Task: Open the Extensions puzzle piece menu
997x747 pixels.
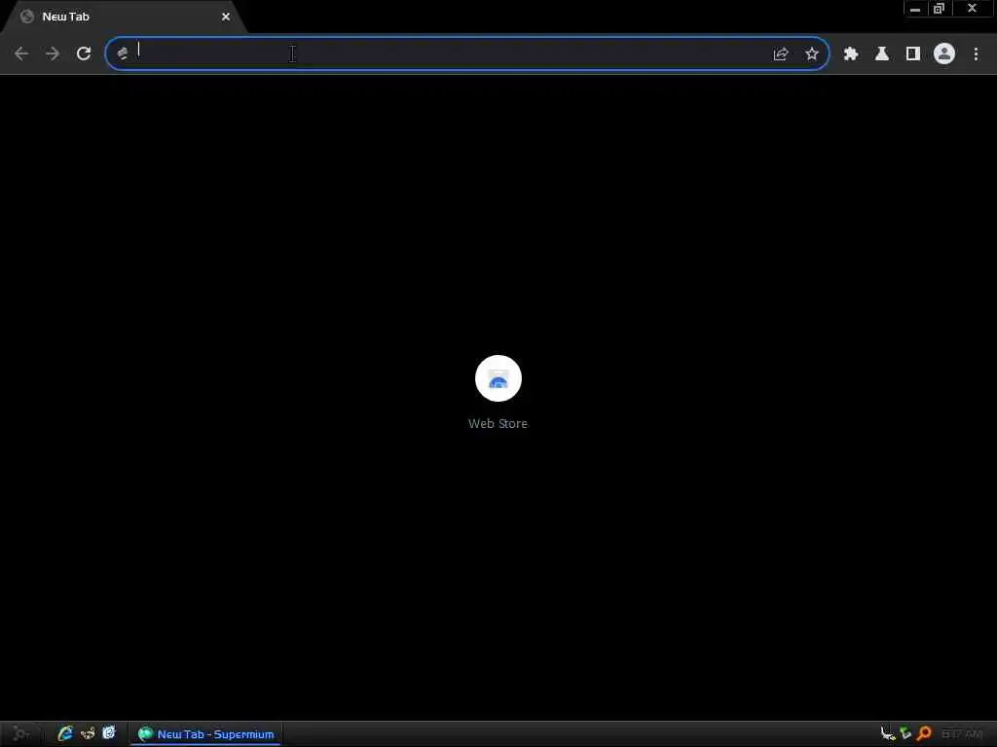Action: tap(851, 54)
